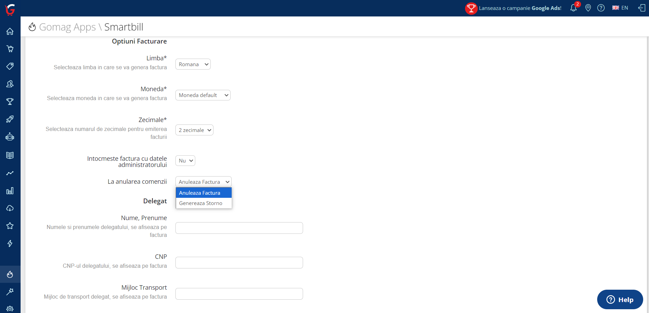Click the question mark help icon in header
649x313 pixels.
pyautogui.click(x=601, y=8)
